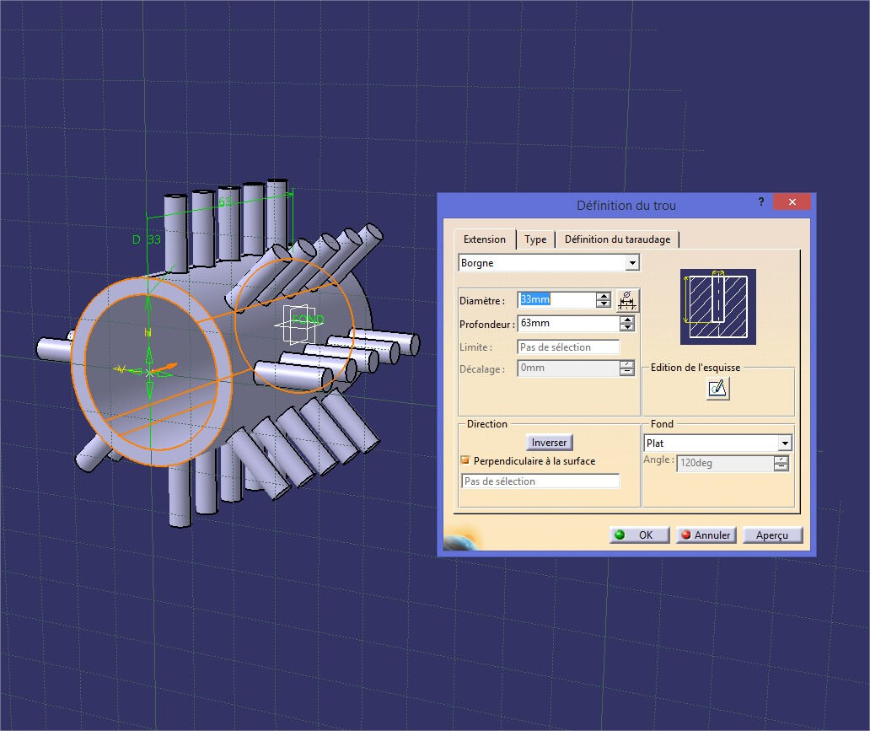Close the Définition du trou dialog
The image size is (870, 731).
point(792,202)
